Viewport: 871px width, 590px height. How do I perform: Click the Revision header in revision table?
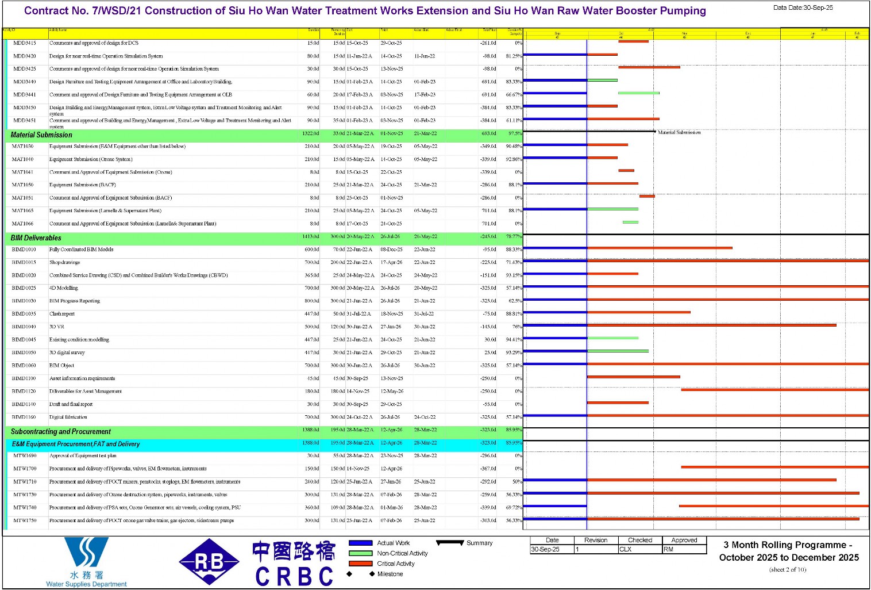(596, 540)
